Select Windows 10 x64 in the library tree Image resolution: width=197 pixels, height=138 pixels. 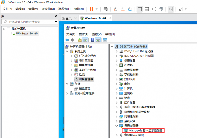click(x=27, y=34)
